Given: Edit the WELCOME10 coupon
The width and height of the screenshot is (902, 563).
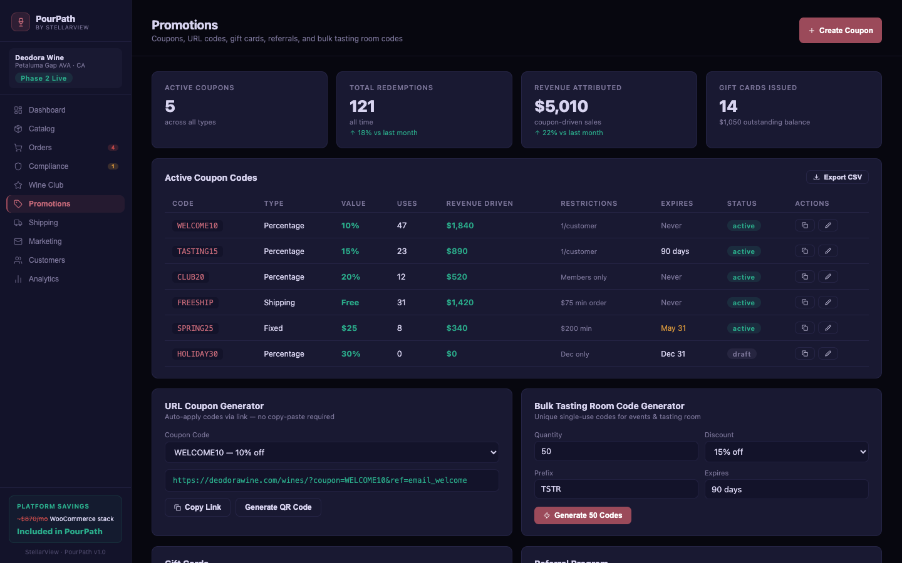Looking at the screenshot, I should point(827,225).
